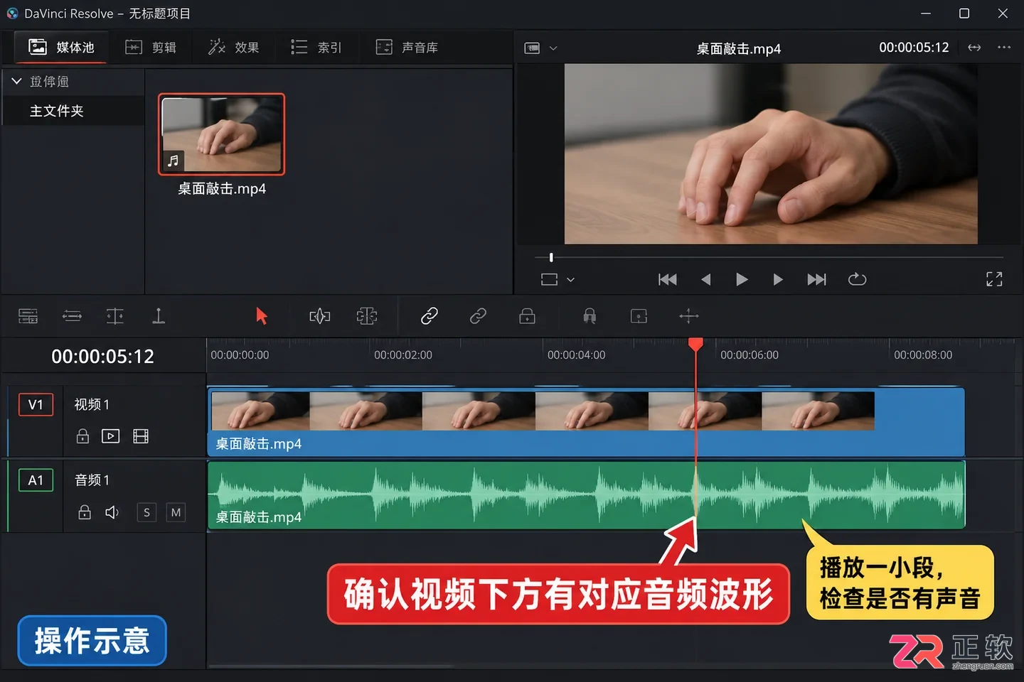Open the 声音库 tab
This screenshot has width=1024, height=682.
[407, 48]
